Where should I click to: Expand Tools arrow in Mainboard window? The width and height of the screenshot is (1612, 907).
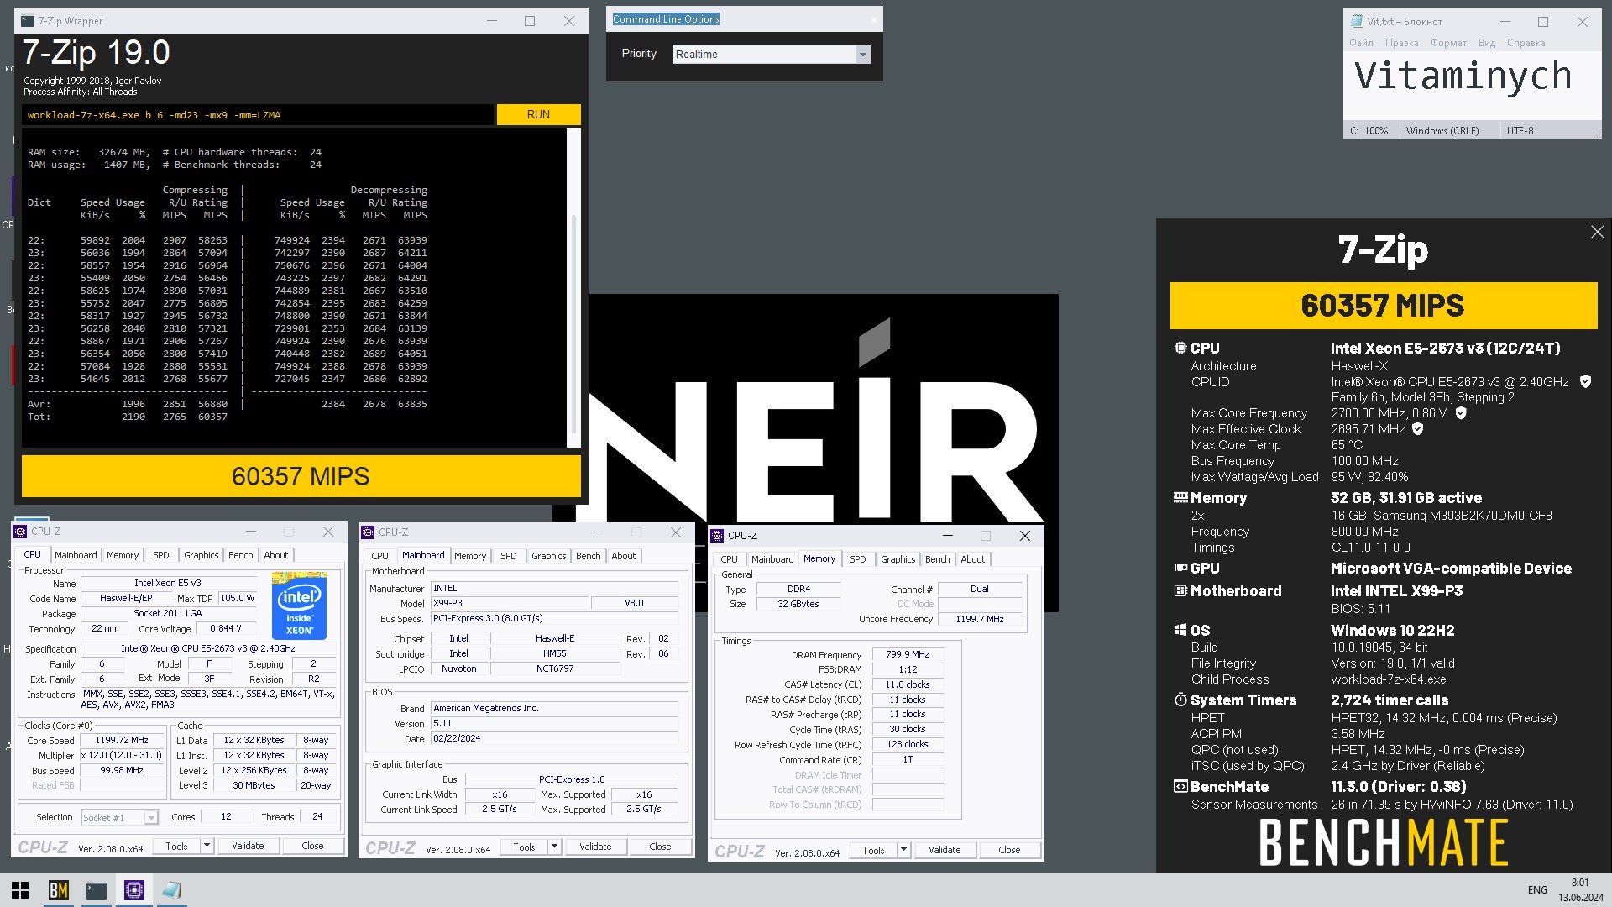[554, 847]
